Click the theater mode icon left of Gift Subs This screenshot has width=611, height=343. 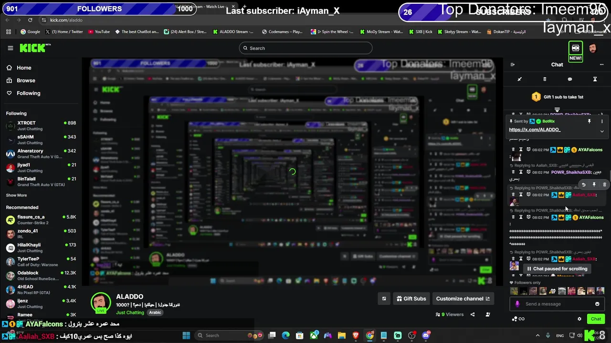click(x=384, y=299)
